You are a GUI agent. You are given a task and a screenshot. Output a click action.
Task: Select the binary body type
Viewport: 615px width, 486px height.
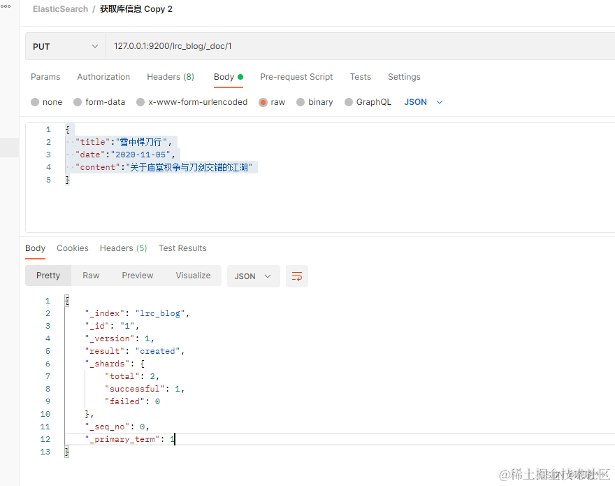tap(314, 102)
